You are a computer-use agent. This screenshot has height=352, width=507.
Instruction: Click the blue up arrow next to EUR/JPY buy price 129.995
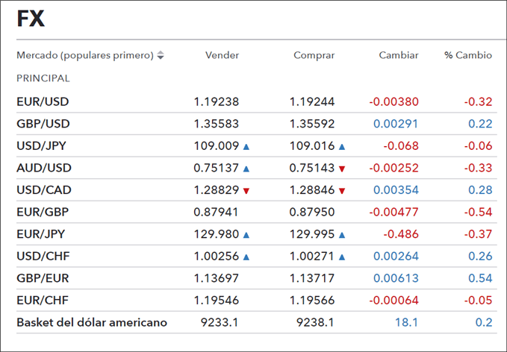point(342,235)
